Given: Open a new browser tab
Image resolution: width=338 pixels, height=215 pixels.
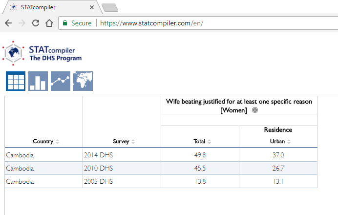Looking at the screenshot, I should pos(110,7).
